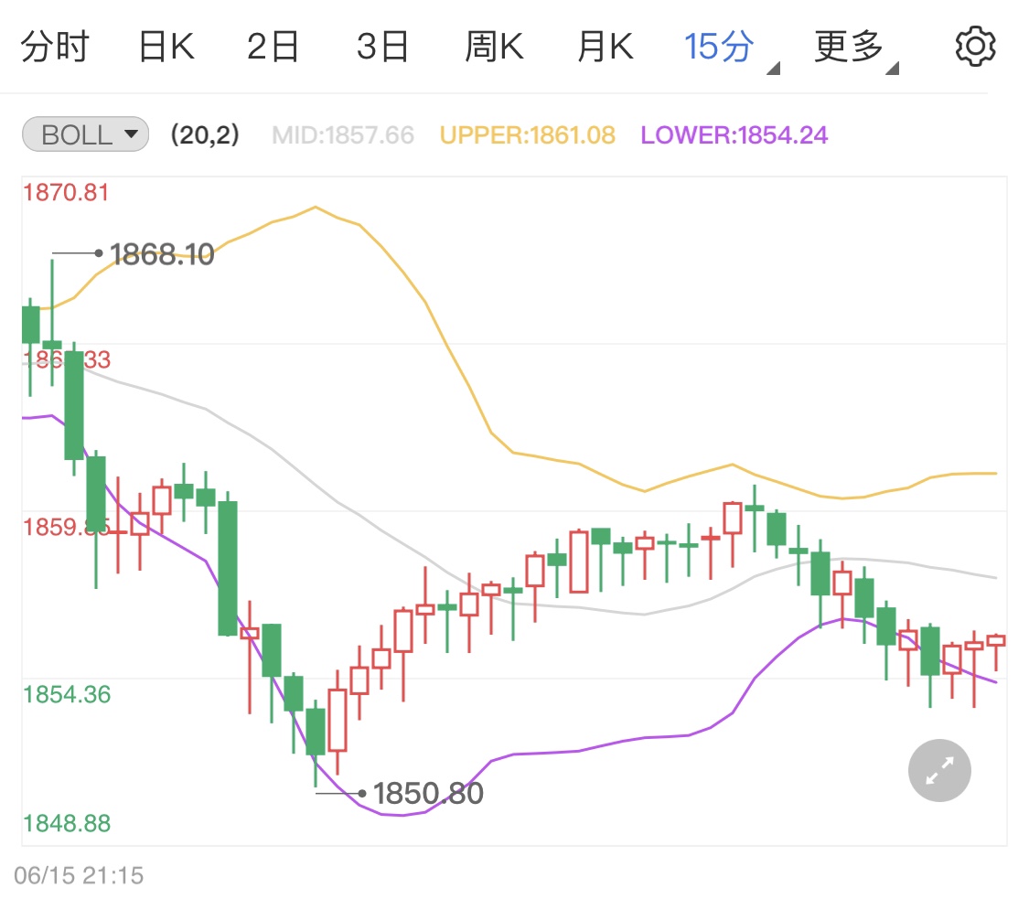This screenshot has height=899, width=1029.
Task: Click the MID:1857.66 value
Action: coord(343,135)
